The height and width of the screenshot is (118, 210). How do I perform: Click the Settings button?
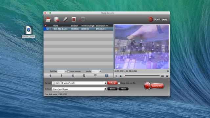112,83
